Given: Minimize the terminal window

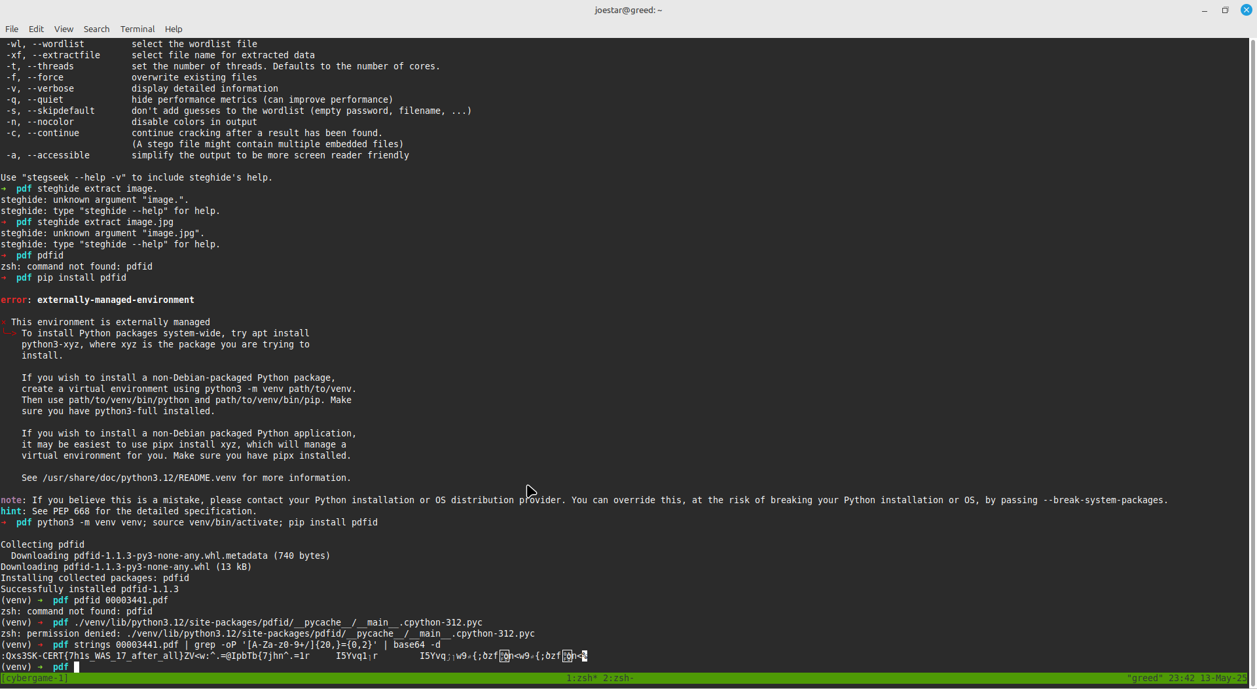Looking at the screenshot, I should pyautogui.click(x=1205, y=10).
